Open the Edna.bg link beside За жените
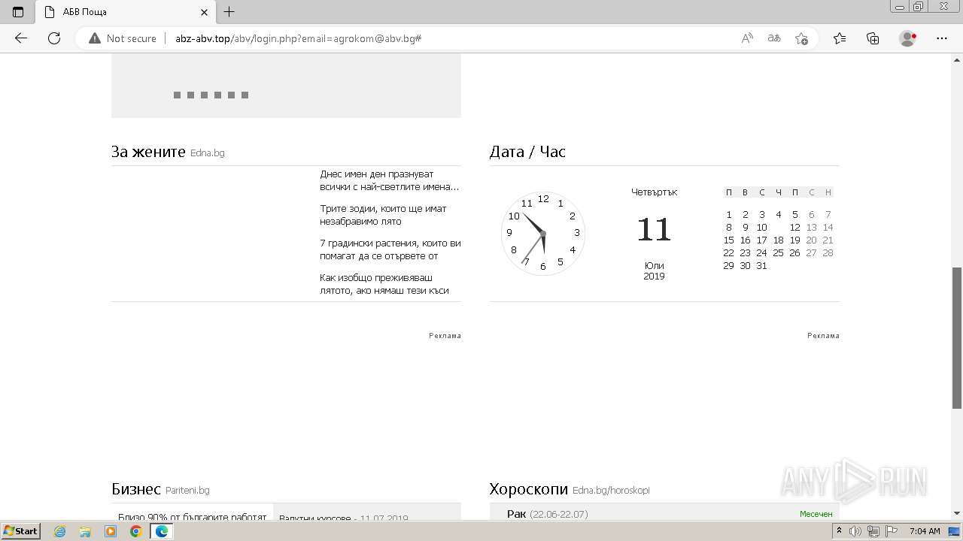 click(208, 153)
